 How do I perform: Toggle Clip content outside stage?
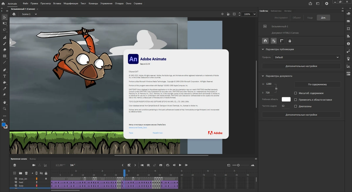pyautogui.click(x=234, y=14)
